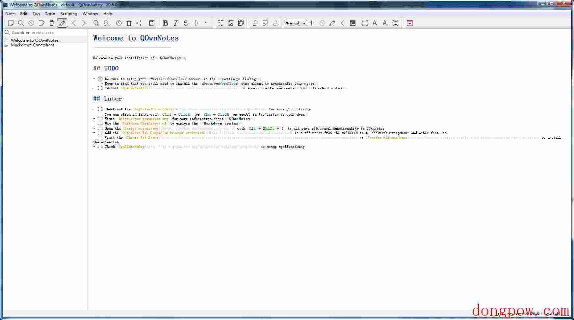
Task: Open the Todo menu
Action: [50, 14]
